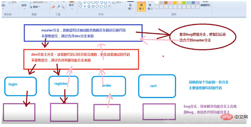The width and height of the screenshot is (251, 127).
Task: Pick the Color picker eyedropper tool
Action: point(58,7)
